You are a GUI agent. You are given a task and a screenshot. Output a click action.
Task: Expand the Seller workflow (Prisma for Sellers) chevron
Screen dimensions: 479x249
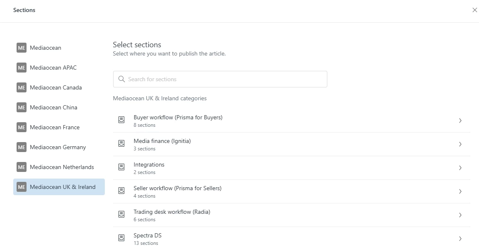tap(460, 191)
